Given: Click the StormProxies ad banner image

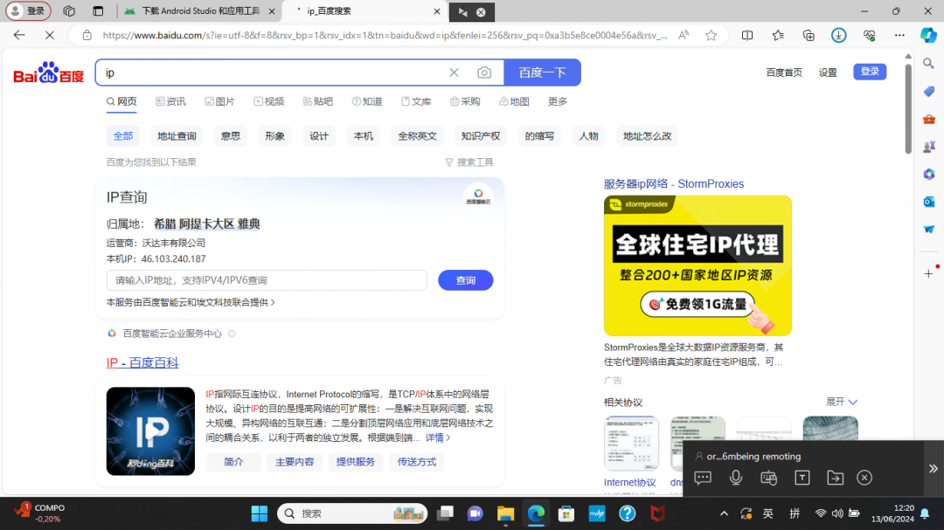Looking at the screenshot, I should [x=698, y=265].
